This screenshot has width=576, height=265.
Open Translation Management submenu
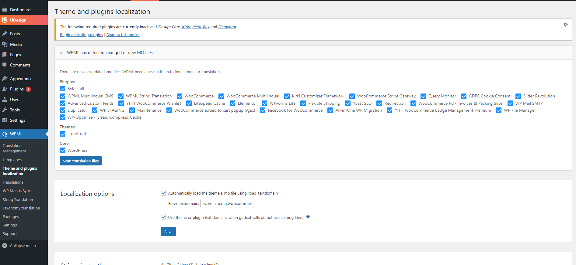click(24, 148)
